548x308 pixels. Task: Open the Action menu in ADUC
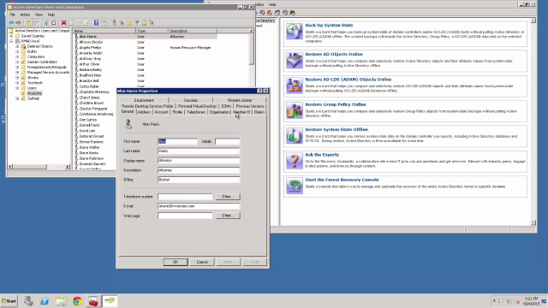point(25,15)
